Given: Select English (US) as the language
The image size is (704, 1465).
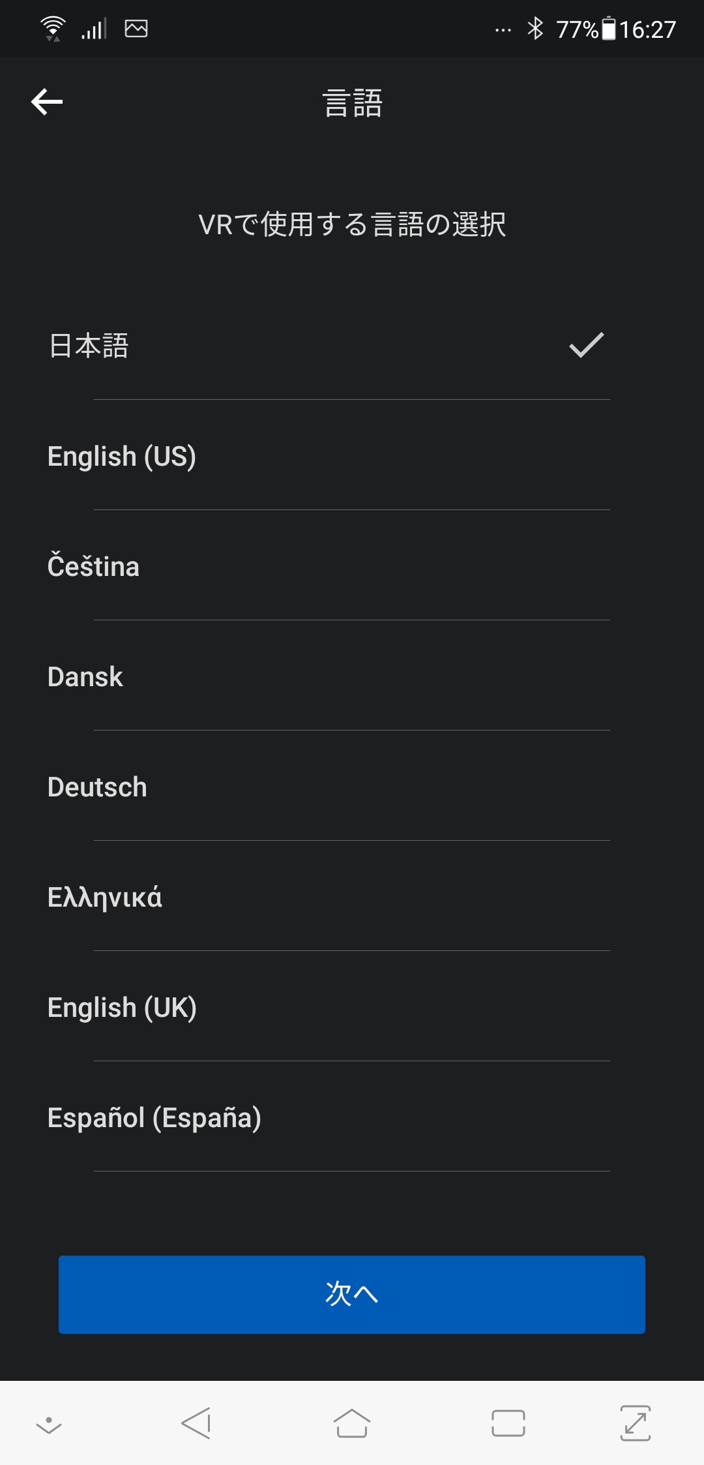Looking at the screenshot, I should [122, 456].
